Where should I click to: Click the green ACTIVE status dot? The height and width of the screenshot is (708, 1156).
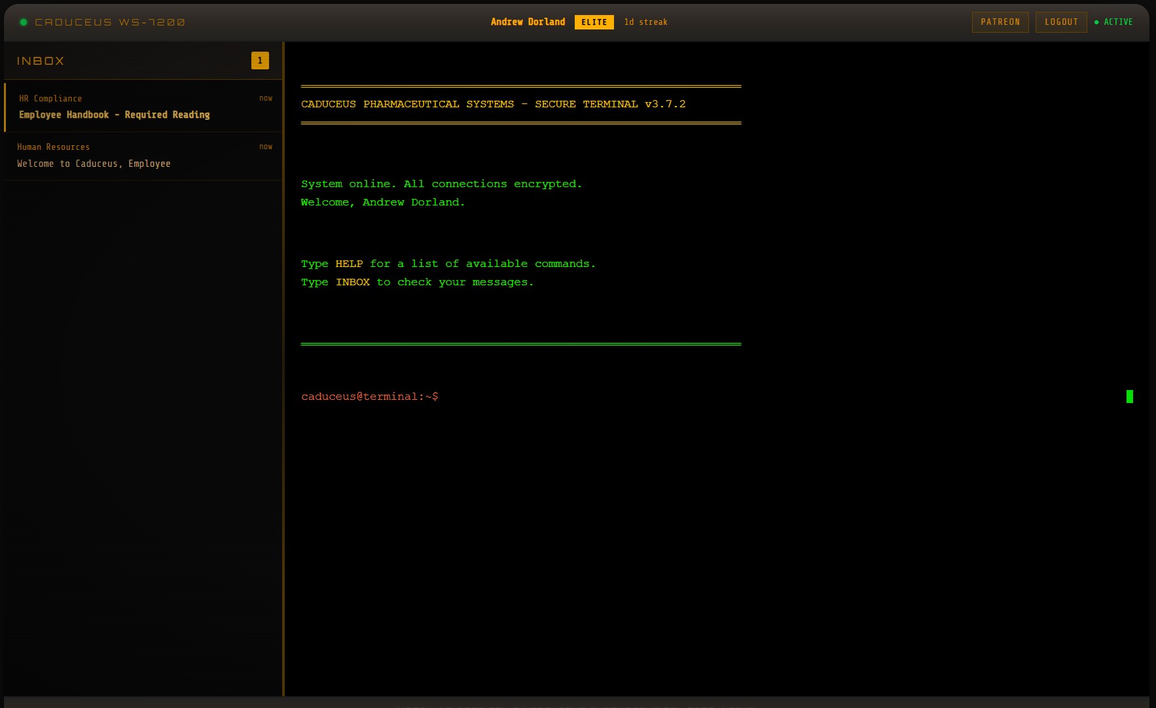[1097, 22]
